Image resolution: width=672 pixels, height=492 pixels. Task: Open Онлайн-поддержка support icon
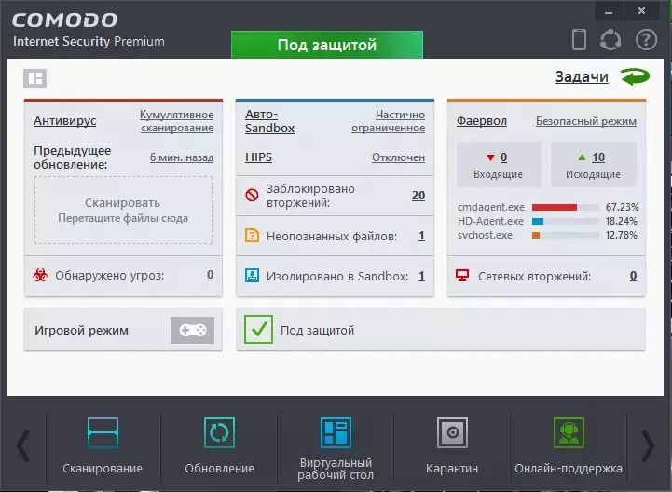click(x=569, y=433)
